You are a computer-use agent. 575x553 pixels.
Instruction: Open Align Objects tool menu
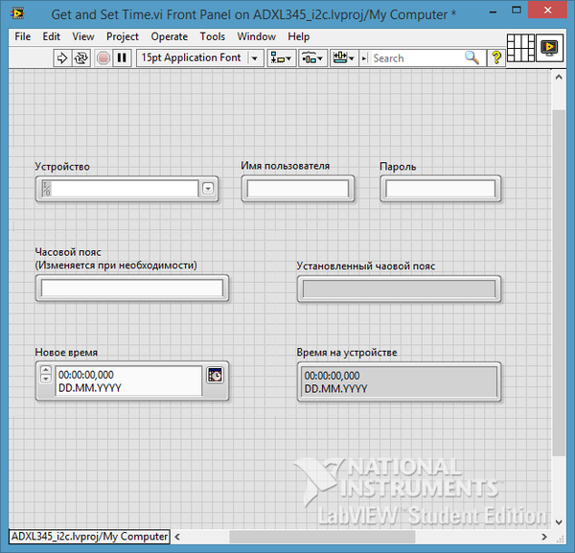pyautogui.click(x=281, y=58)
